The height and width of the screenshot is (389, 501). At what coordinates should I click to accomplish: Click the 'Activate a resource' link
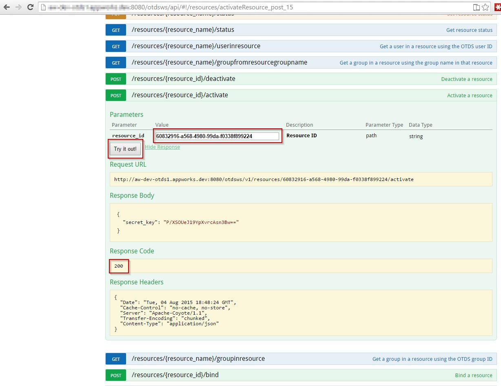tap(470, 96)
